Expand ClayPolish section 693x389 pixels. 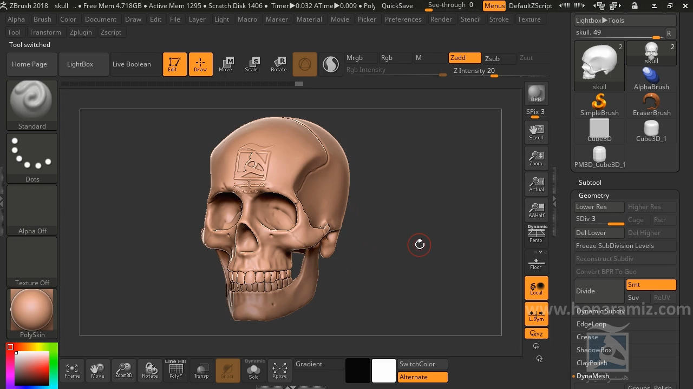pyautogui.click(x=592, y=363)
